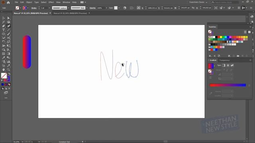Expand the Opacity arrow
Viewport: 255px width, 143px height.
pyautogui.click(x=106, y=8)
